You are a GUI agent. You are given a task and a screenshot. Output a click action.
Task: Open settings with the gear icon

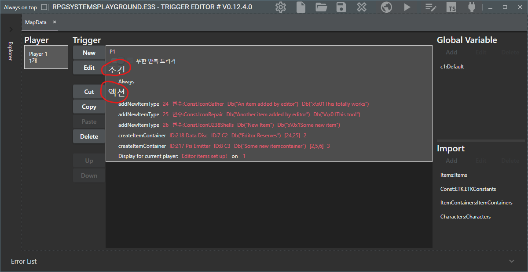coord(281,7)
